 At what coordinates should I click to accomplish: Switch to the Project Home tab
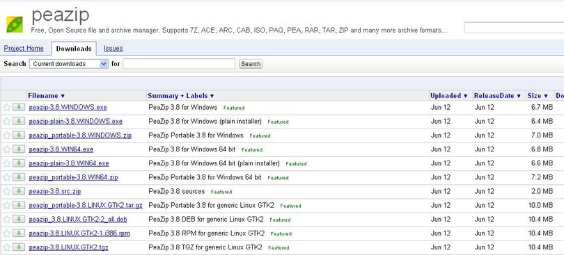click(24, 49)
